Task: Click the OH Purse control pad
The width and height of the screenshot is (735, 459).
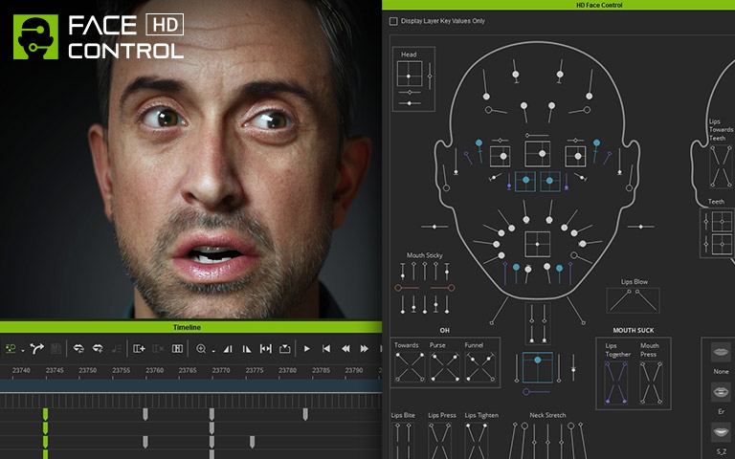Action: tap(444, 367)
